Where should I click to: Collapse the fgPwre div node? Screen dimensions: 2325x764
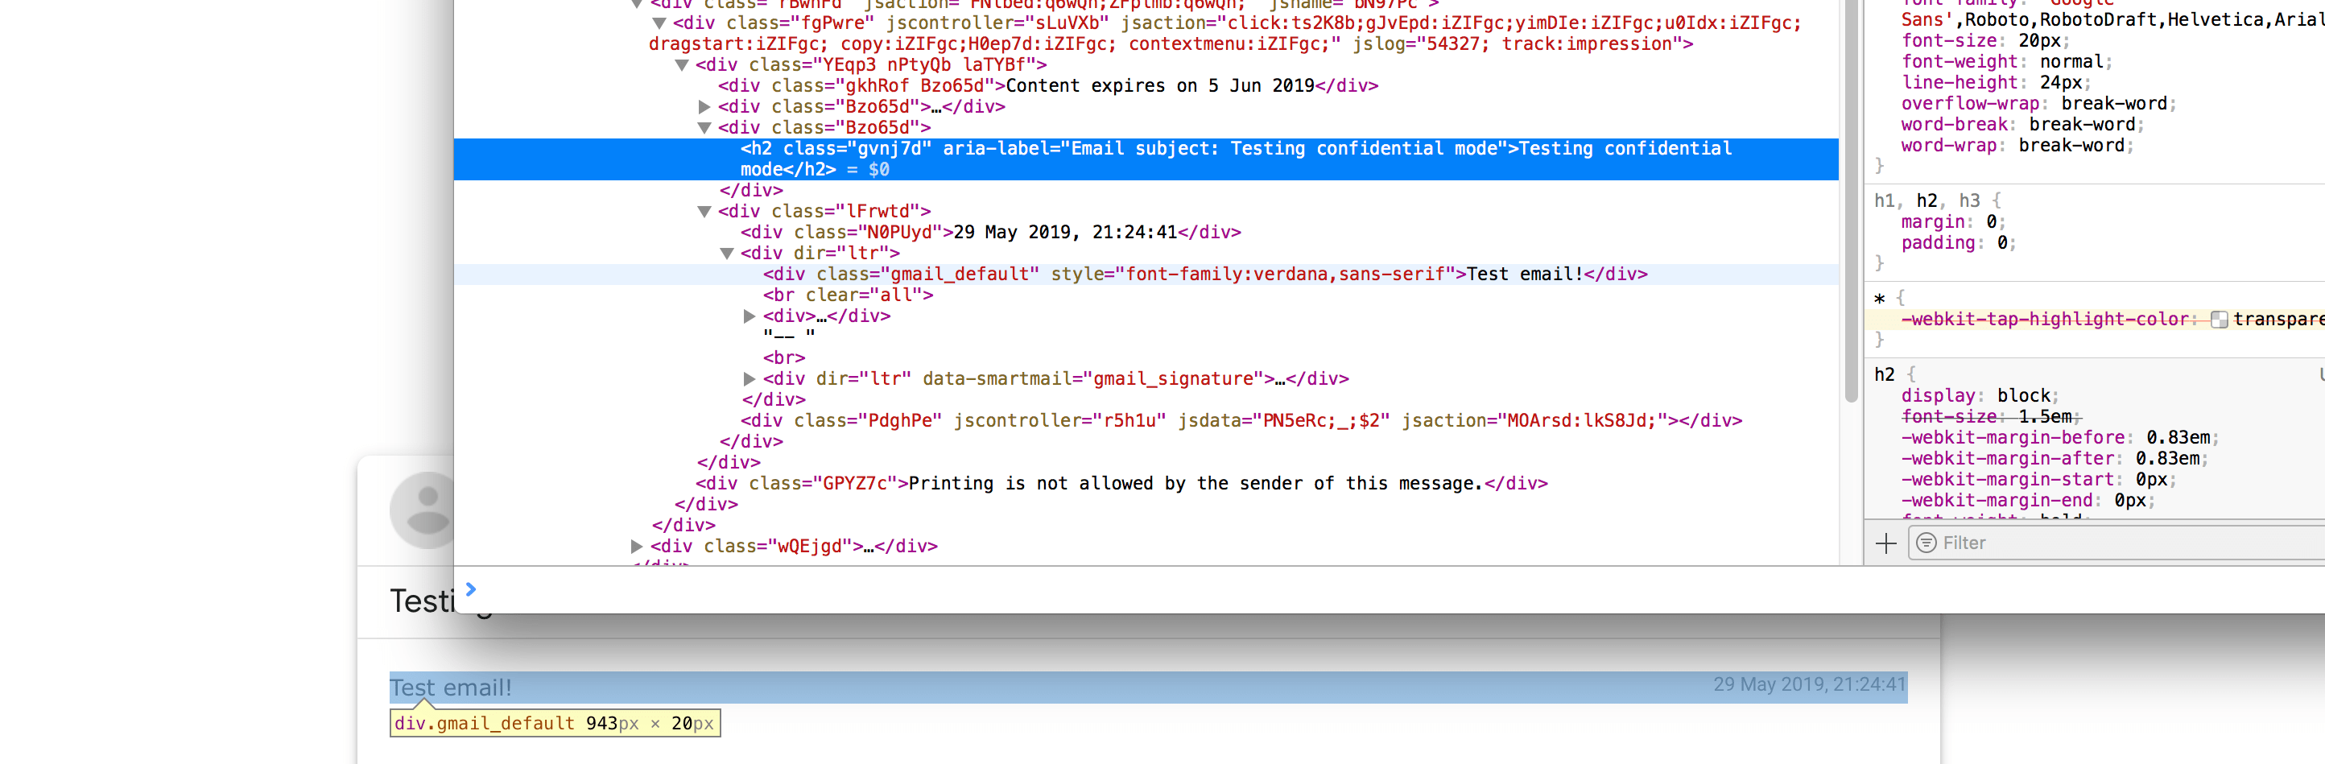click(659, 23)
